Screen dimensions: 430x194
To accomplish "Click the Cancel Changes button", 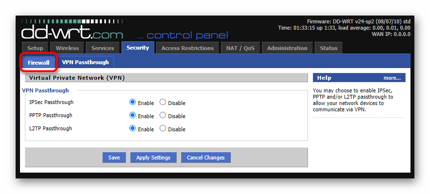I will (205, 158).
